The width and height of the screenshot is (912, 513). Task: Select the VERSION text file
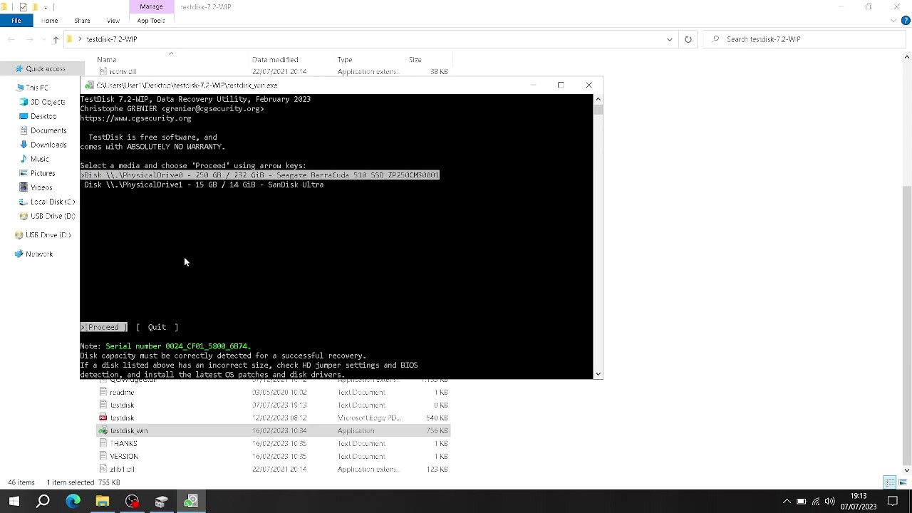pos(273,457)
